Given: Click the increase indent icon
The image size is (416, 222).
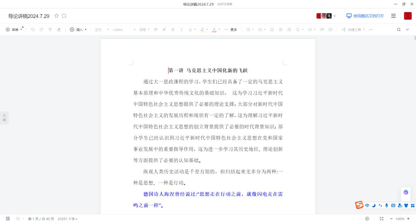Looking at the screenshot, I should [289, 30].
